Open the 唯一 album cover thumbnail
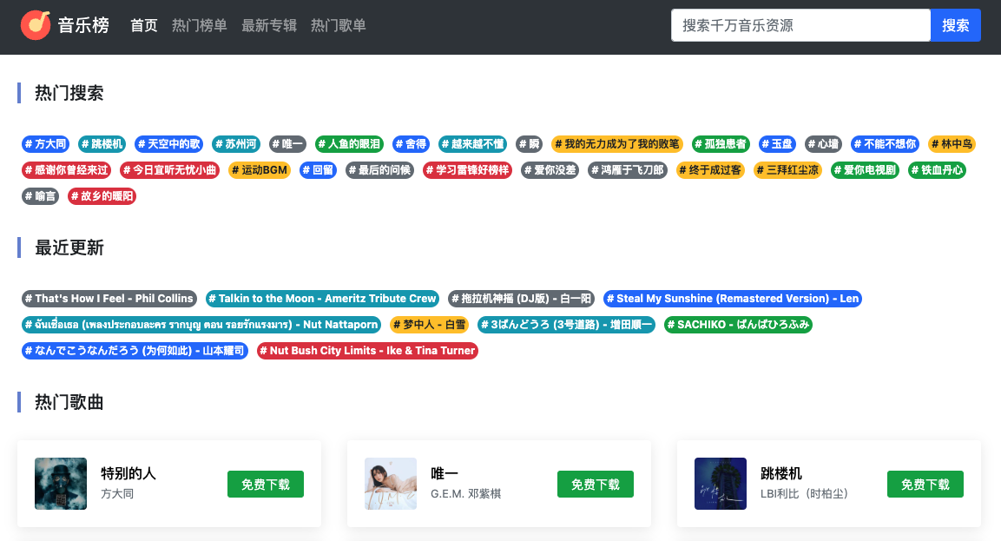The height and width of the screenshot is (541, 1001). (391, 484)
